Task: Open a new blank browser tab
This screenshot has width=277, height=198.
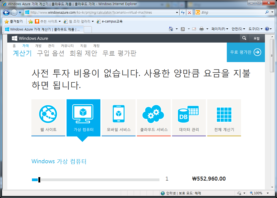Action: pos(88,29)
